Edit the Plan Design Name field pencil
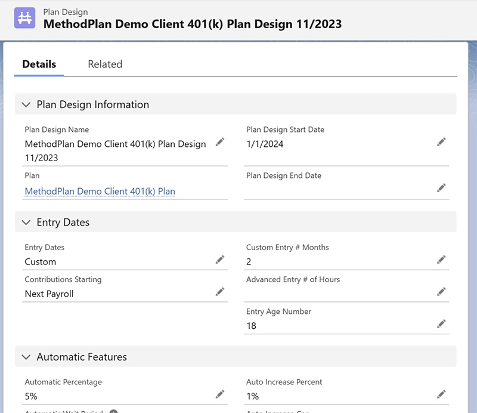Viewport: 477px width, 413px height. pos(220,141)
